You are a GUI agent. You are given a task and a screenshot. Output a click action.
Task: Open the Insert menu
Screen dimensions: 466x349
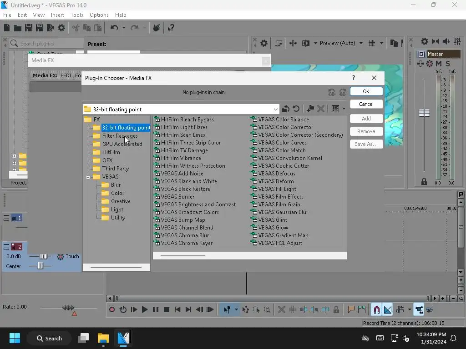(x=57, y=15)
